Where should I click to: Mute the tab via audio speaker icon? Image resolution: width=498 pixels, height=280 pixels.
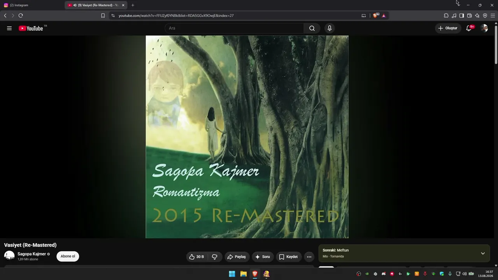(x=75, y=5)
